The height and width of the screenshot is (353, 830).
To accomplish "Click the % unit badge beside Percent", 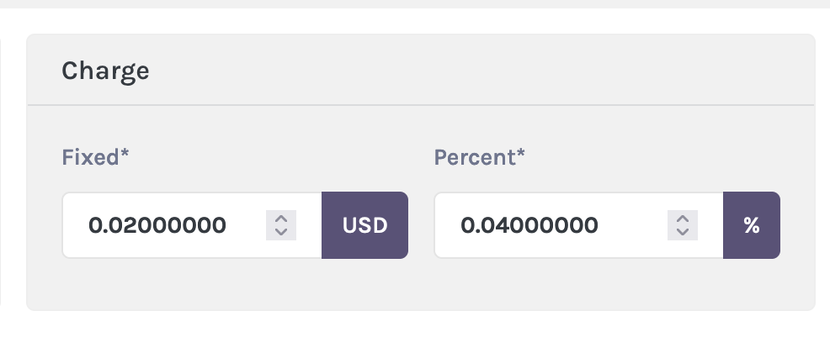I will click(x=751, y=225).
